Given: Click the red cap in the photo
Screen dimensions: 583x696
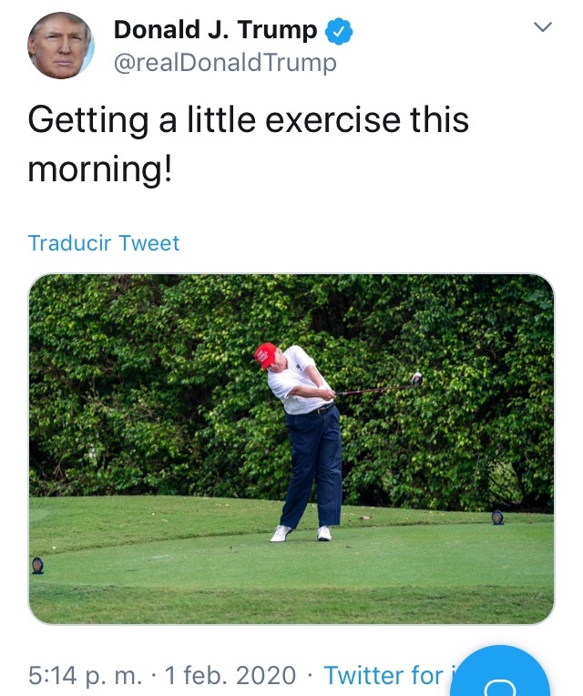Looking at the screenshot, I should (x=266, y=354).
